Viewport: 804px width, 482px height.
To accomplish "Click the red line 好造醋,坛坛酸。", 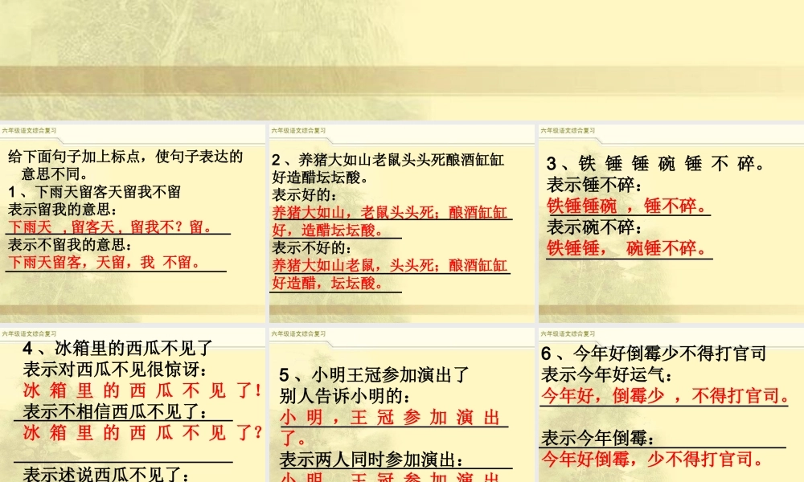I will (328, 283).
